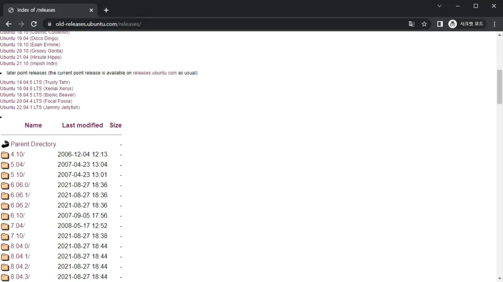Open the incognito profile button

point(466,24)
